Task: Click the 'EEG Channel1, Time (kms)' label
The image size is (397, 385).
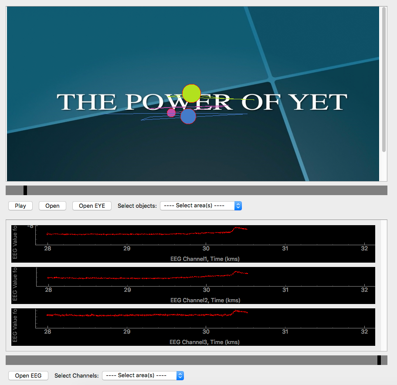Action: point(205,259)
